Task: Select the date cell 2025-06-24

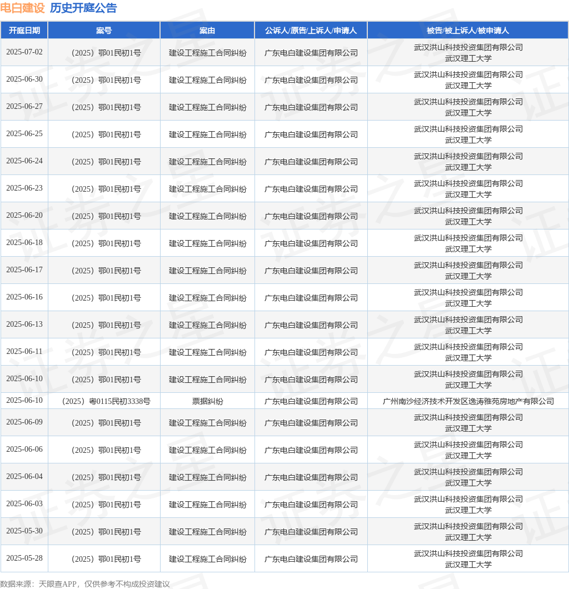Action: [x=24, y=161]
